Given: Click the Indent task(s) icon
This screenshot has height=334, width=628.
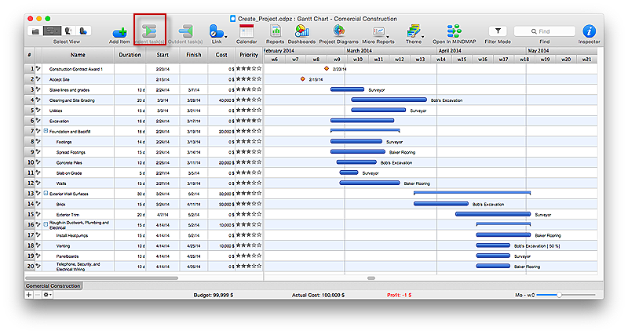Looking at the screenshot, I should (149, 31).
